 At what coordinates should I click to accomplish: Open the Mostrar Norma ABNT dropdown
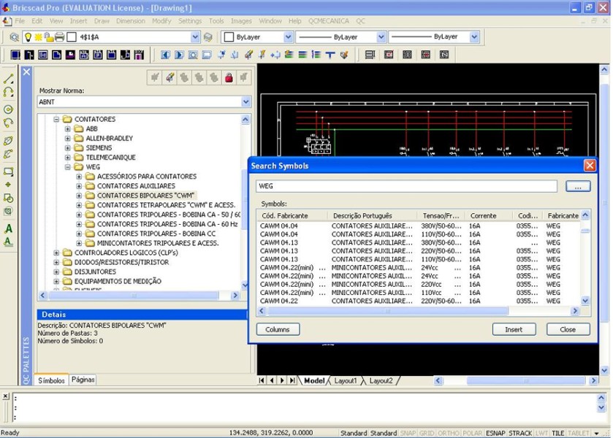245,102
